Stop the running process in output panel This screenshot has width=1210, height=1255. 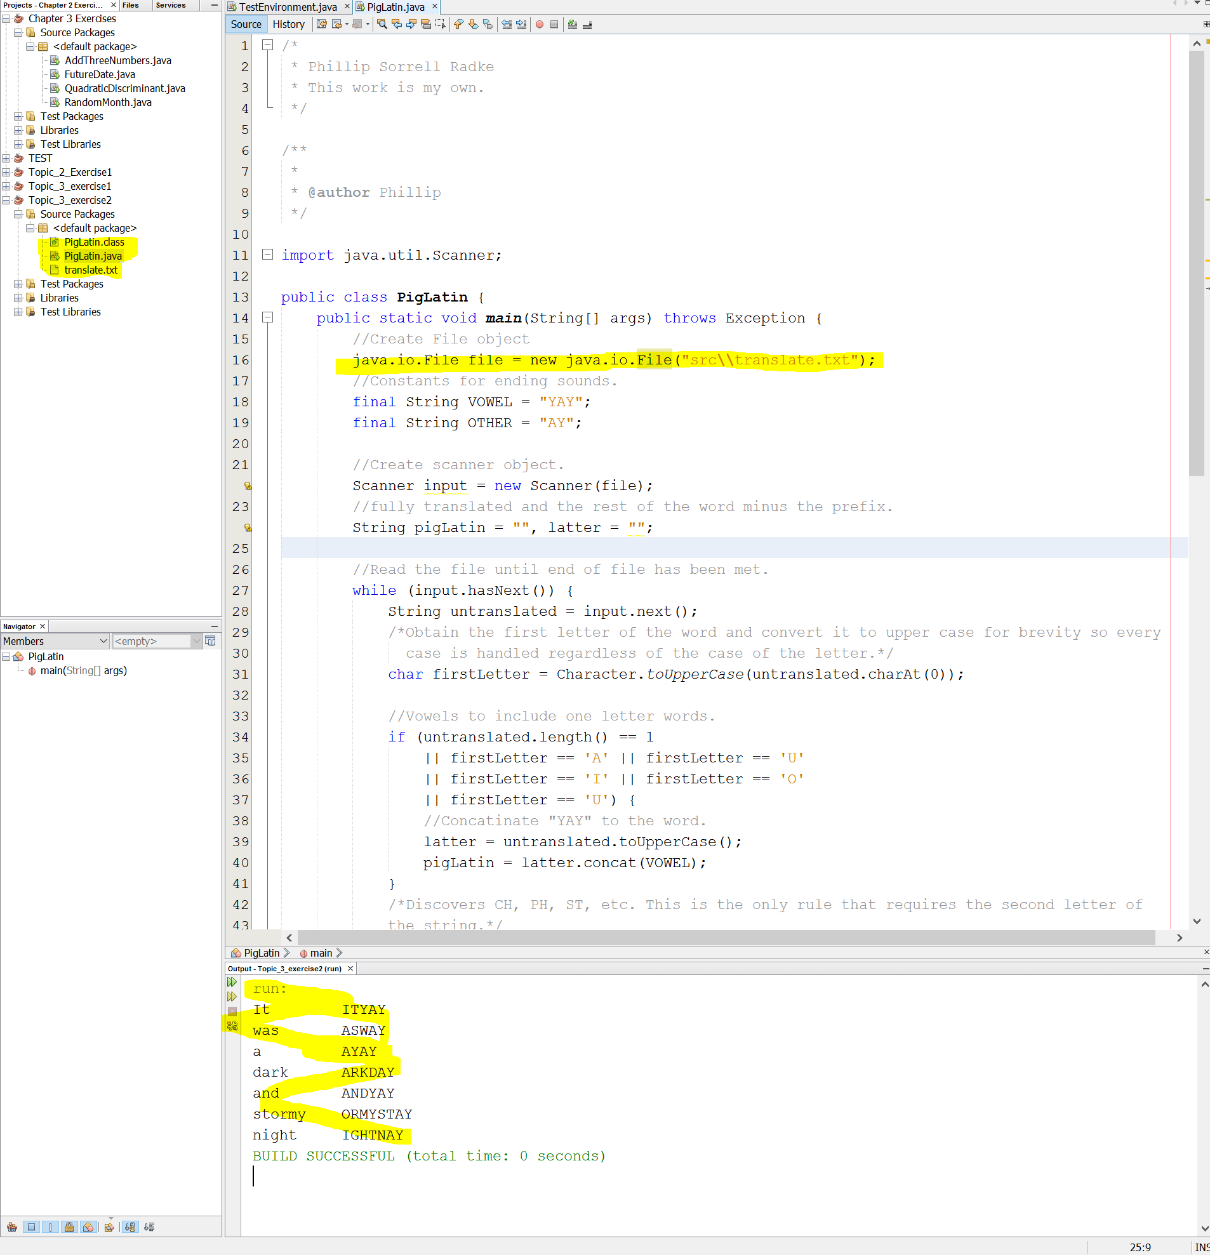tap(232, 1011)
